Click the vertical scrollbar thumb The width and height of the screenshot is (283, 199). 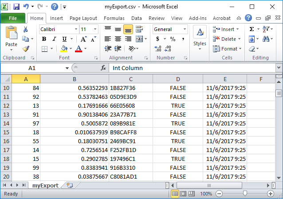point(279,94)
